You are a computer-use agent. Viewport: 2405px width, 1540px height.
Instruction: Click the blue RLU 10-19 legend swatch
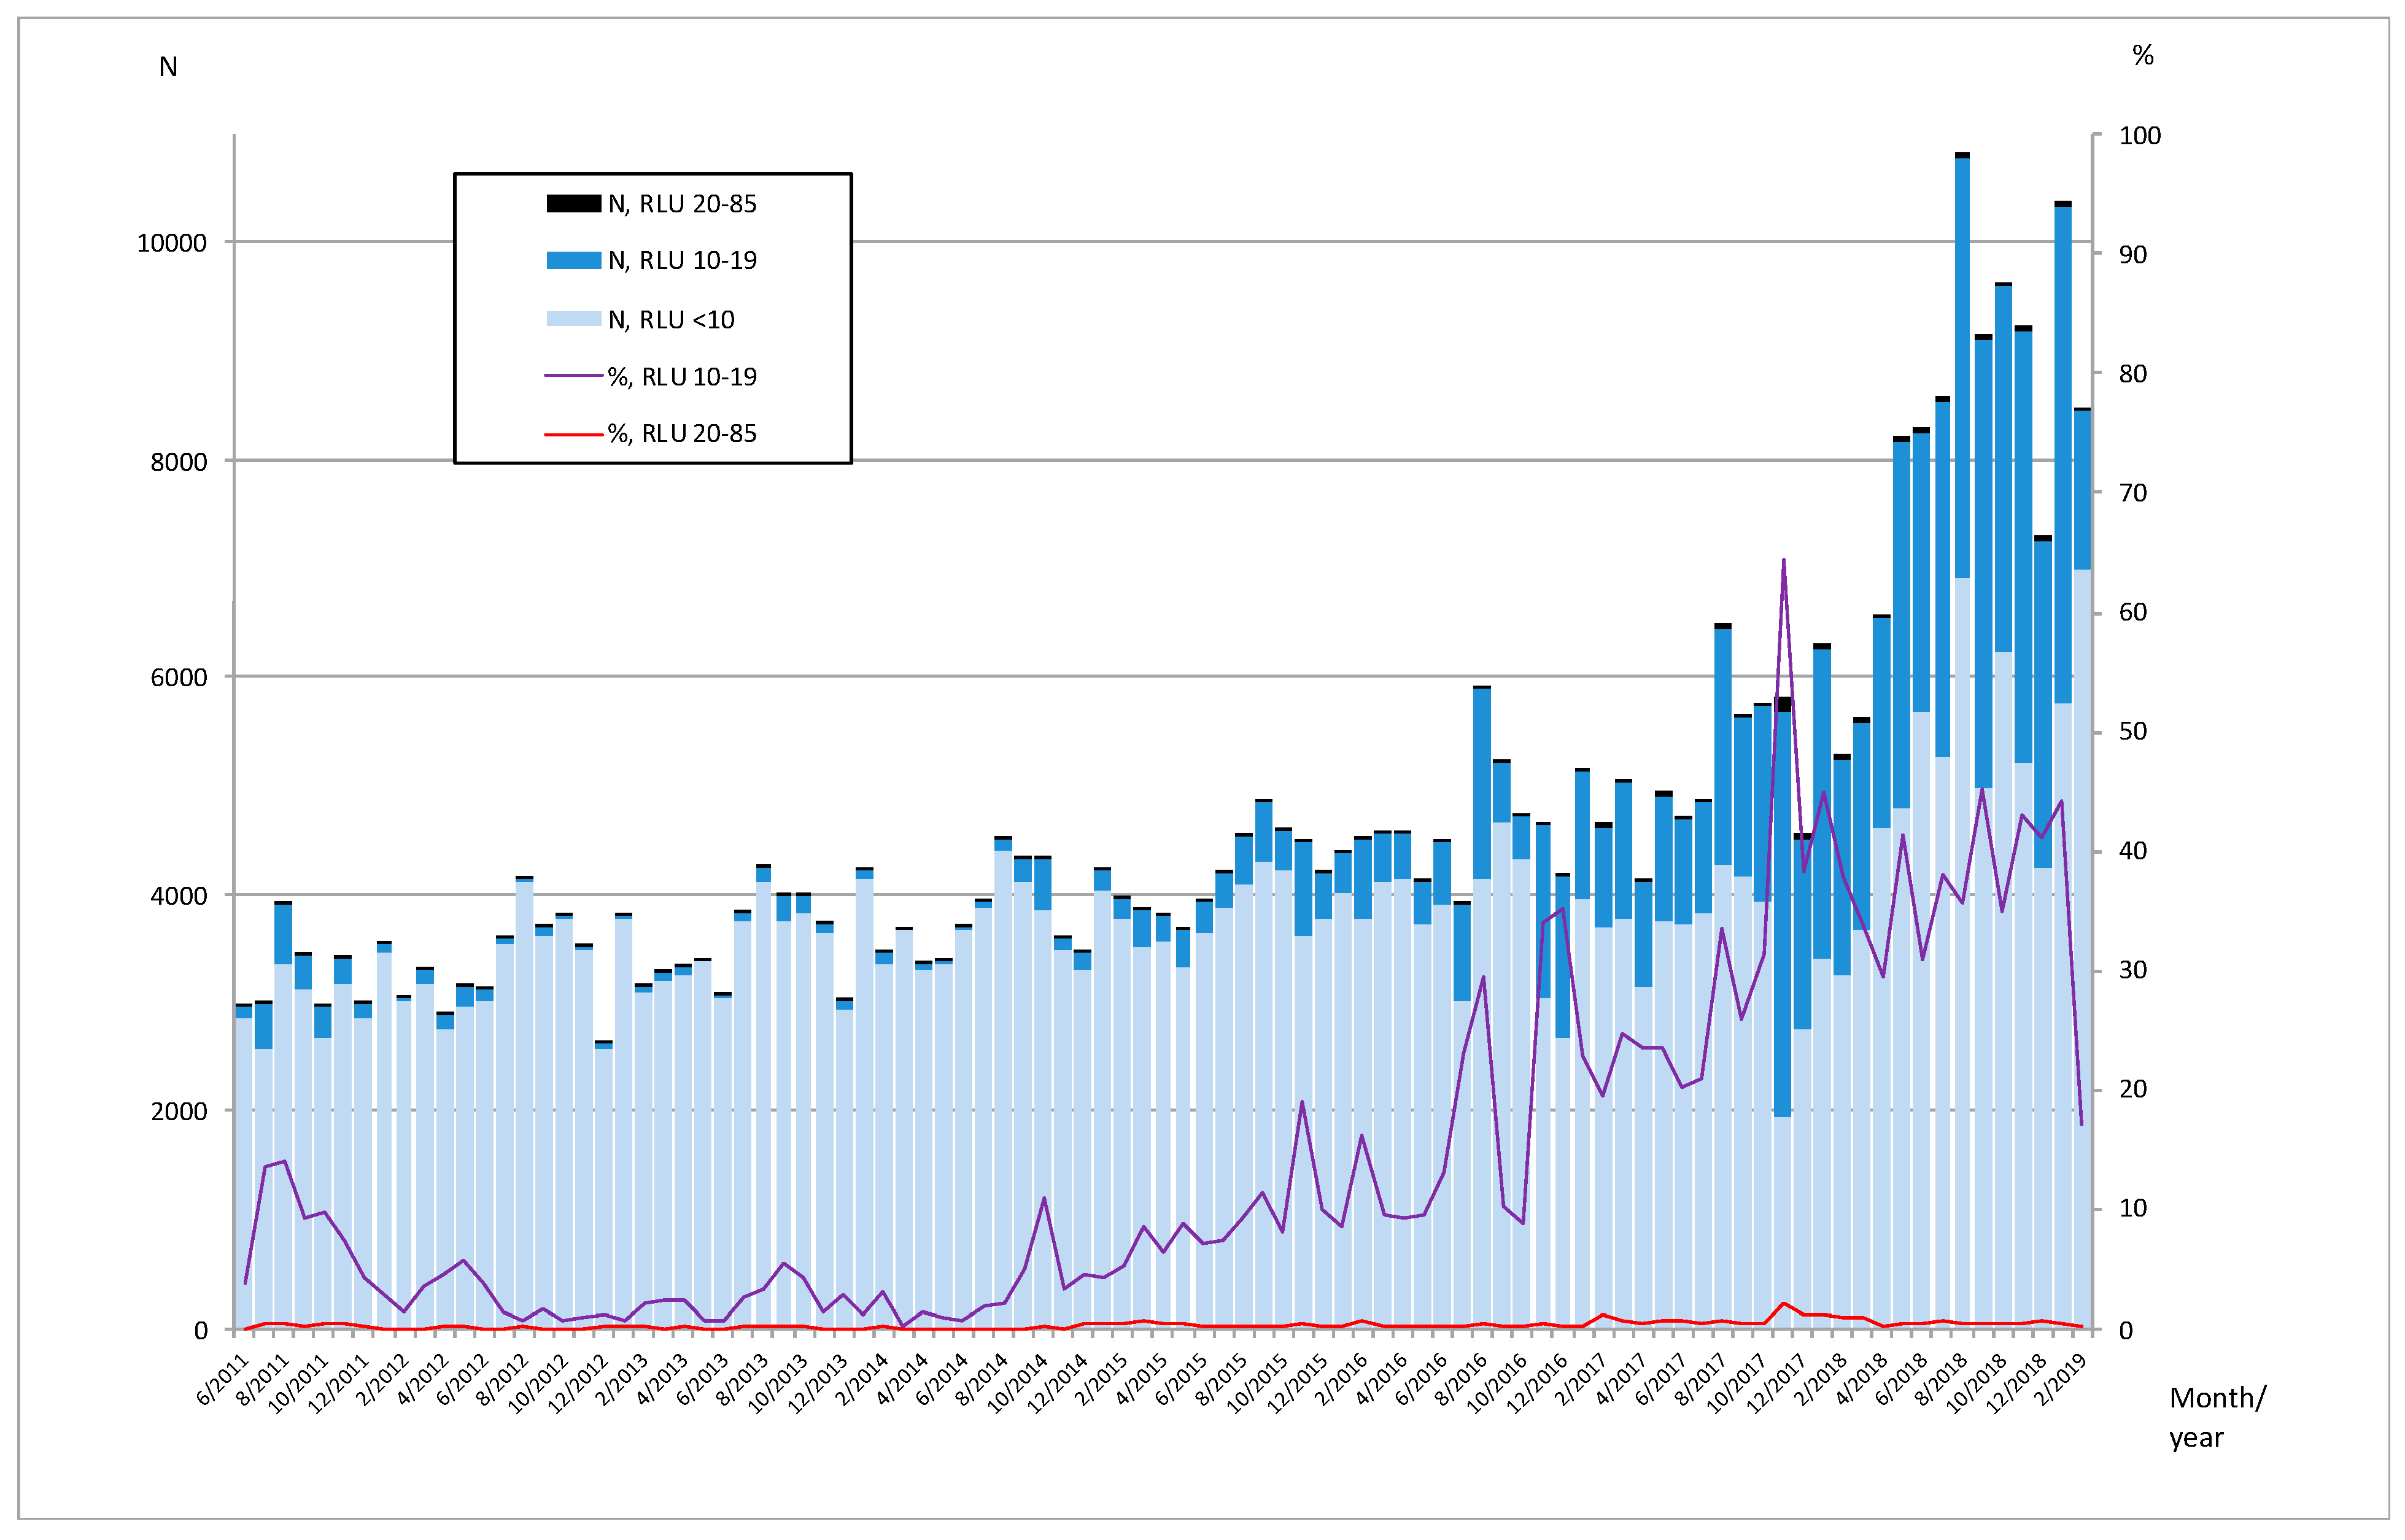click(x=573, y=260)
